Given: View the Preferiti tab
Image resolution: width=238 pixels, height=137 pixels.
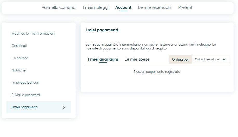Looking at the screenshot, I should click(186, 8).
